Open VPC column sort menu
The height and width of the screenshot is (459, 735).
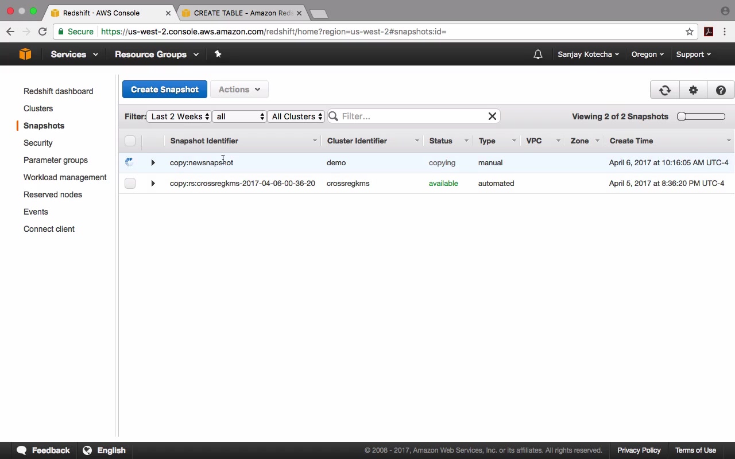click(558, 141)
